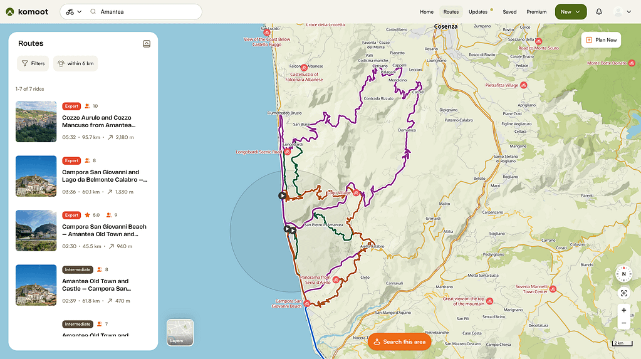Zoom in on the map

pos(623,310)
